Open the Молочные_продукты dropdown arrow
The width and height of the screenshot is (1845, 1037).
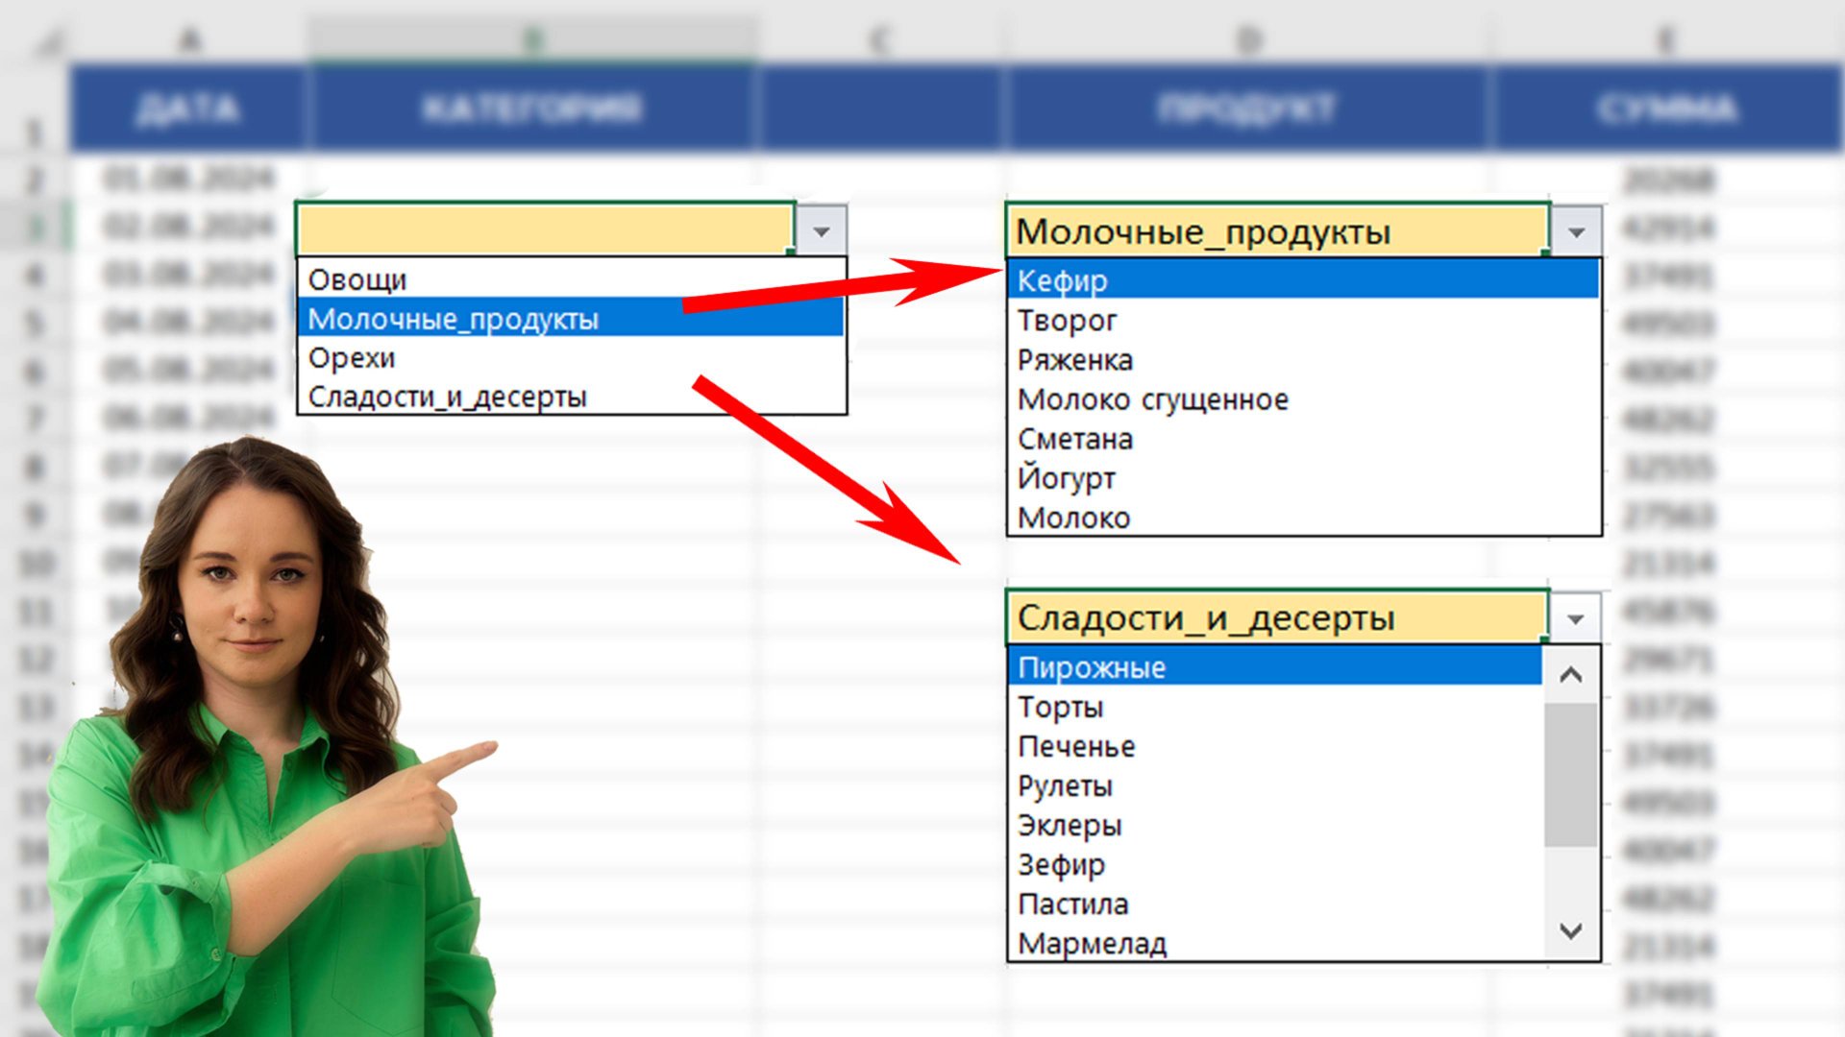click(x=1576, y=231)
